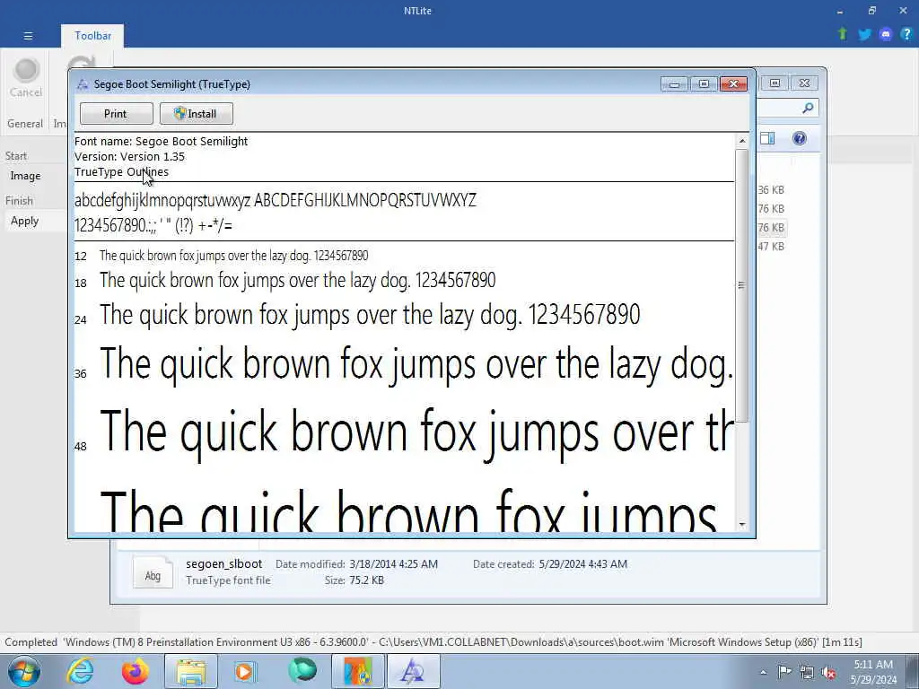Click the 'Font name: Segoe Boot Semilight' line
The image size is (919, 689).
[162, 141]
